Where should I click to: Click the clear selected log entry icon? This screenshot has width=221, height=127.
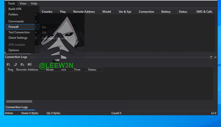(x=15, y=64)
